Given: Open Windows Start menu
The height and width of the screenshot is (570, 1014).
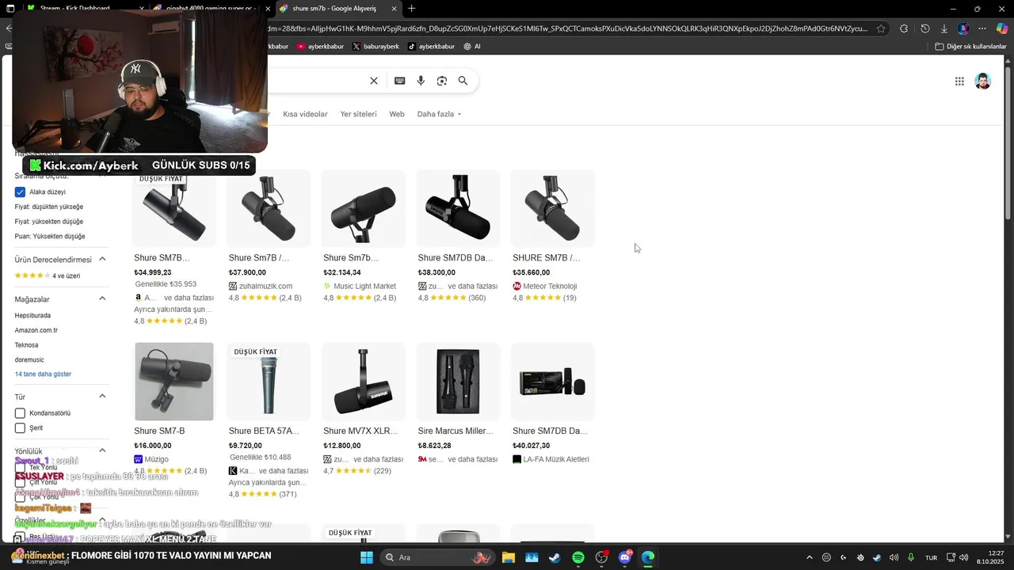Looking at the screenshot, I should pos(367,557).
